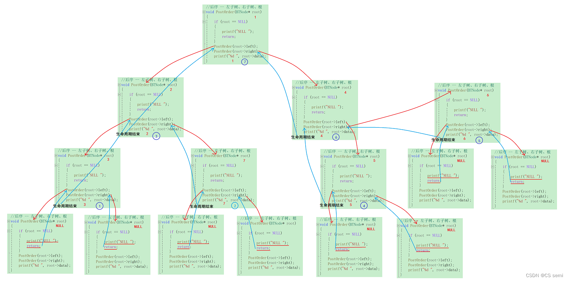Image resolution: width=569 pixels, height=281 pixels.
Task: Click the void PostOrder signature in block numbered 4
Action: tap(323, 87)
